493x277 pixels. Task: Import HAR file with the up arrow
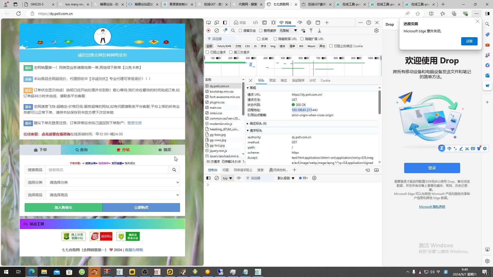coord(311,31)
